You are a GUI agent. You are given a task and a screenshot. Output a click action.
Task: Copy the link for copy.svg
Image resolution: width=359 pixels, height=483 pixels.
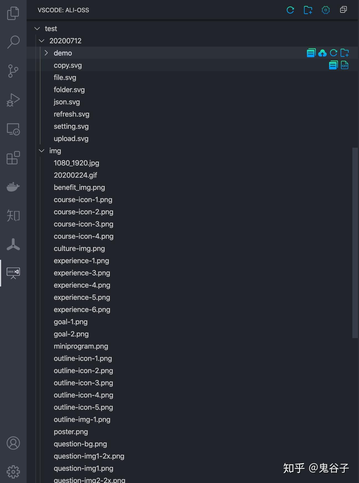point(344,65)
